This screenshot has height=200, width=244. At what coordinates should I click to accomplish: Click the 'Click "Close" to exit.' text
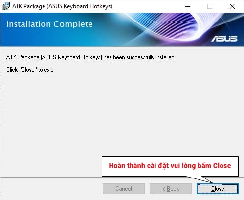pos(30,70)
